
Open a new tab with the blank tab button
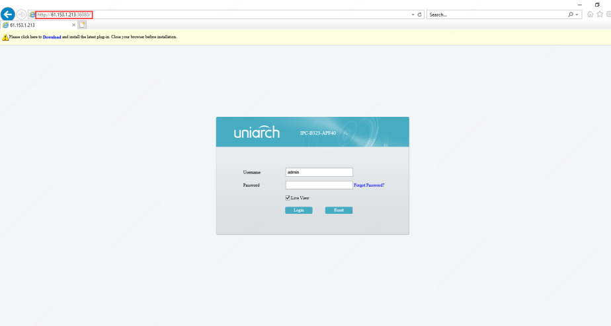(82, 25)
